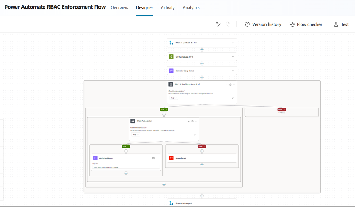Add a step below Access Denied
This screenshot has width=355, height=207.
point(202,165)
